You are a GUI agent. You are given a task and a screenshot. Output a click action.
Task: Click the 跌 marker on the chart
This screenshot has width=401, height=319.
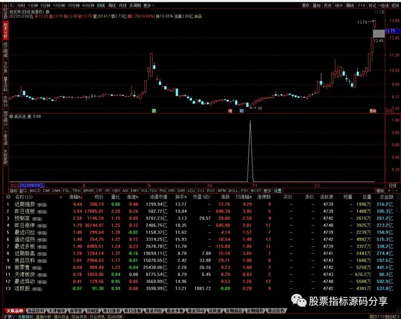pyautogui.click(x=154, y=111)
